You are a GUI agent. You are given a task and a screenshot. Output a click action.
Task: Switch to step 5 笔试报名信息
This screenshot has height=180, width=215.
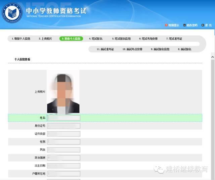121,39
